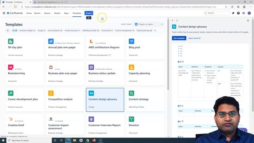Open the user profile avatar
Screen dimensions: 254x143
249,13
